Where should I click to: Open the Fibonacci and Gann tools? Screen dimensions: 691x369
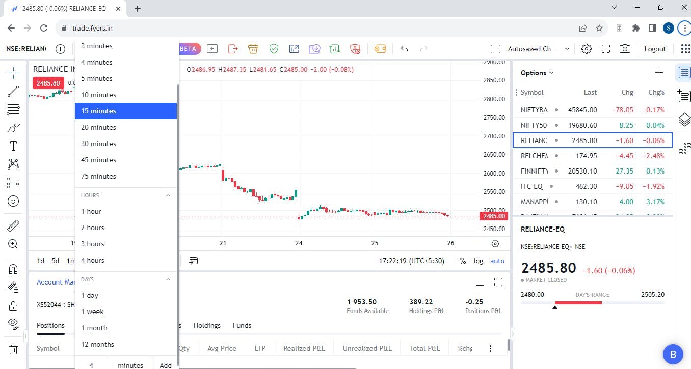point(13,109)
